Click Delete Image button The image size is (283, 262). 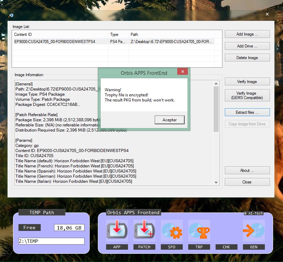tap(247, 58)
